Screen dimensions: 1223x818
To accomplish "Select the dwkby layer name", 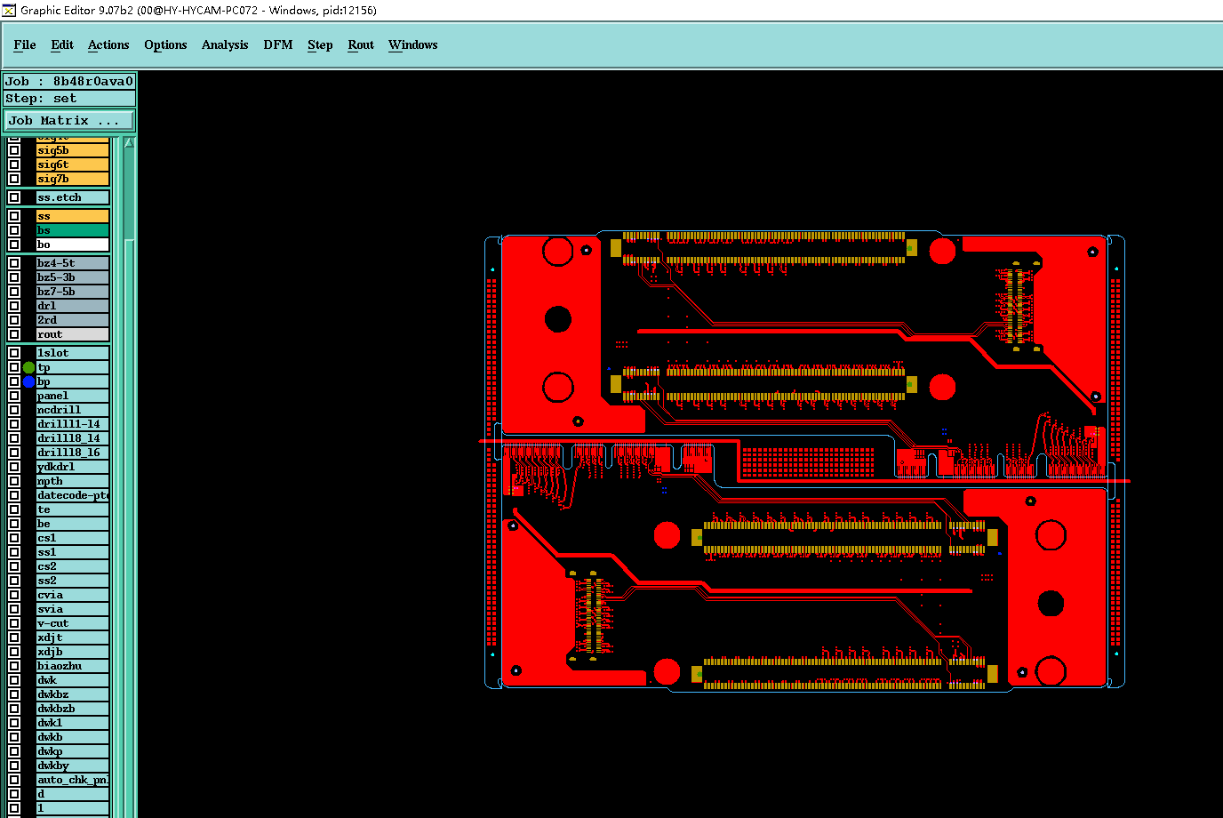I will (x=73, y=766).
